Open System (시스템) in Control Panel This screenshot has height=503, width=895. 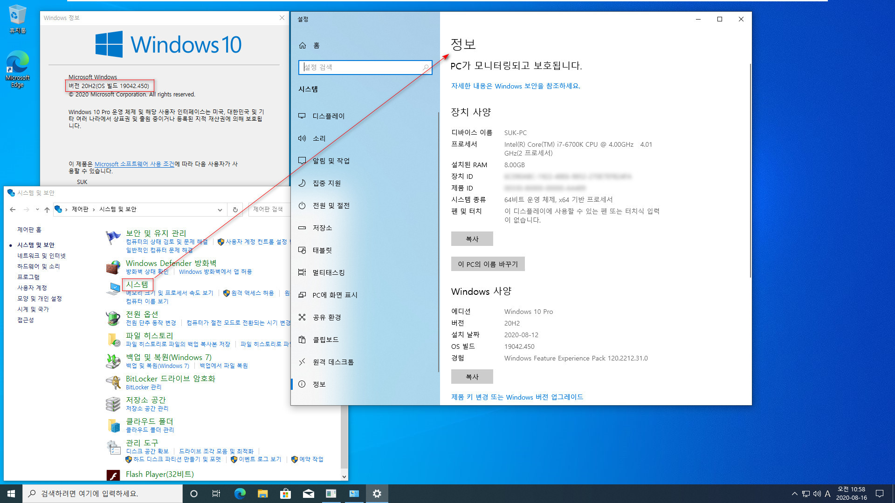137,284
